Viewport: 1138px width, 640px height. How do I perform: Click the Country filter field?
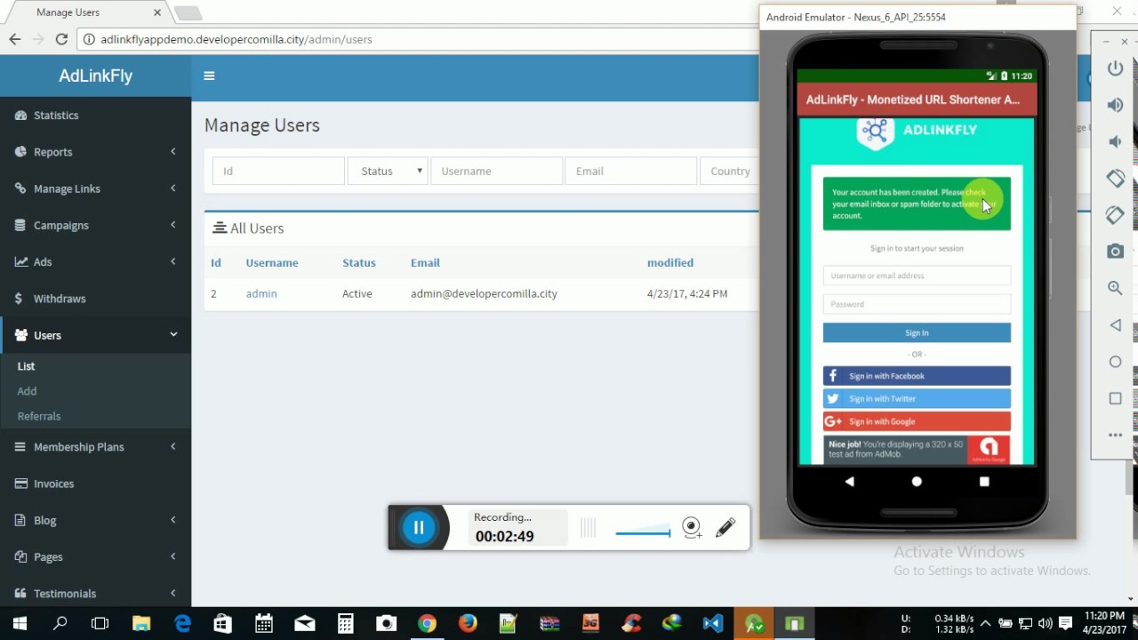730,171
